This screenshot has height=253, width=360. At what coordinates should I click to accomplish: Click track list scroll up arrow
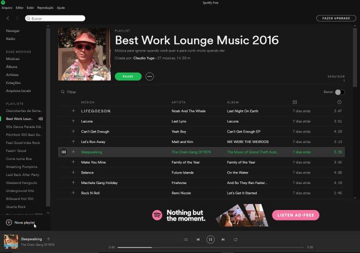pyautogui.click(x=355, y=26)
